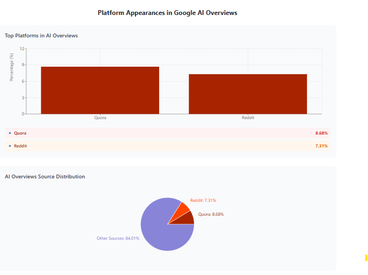Select the Reddit row in the list
368x275 pixels.
pos(167,146)
